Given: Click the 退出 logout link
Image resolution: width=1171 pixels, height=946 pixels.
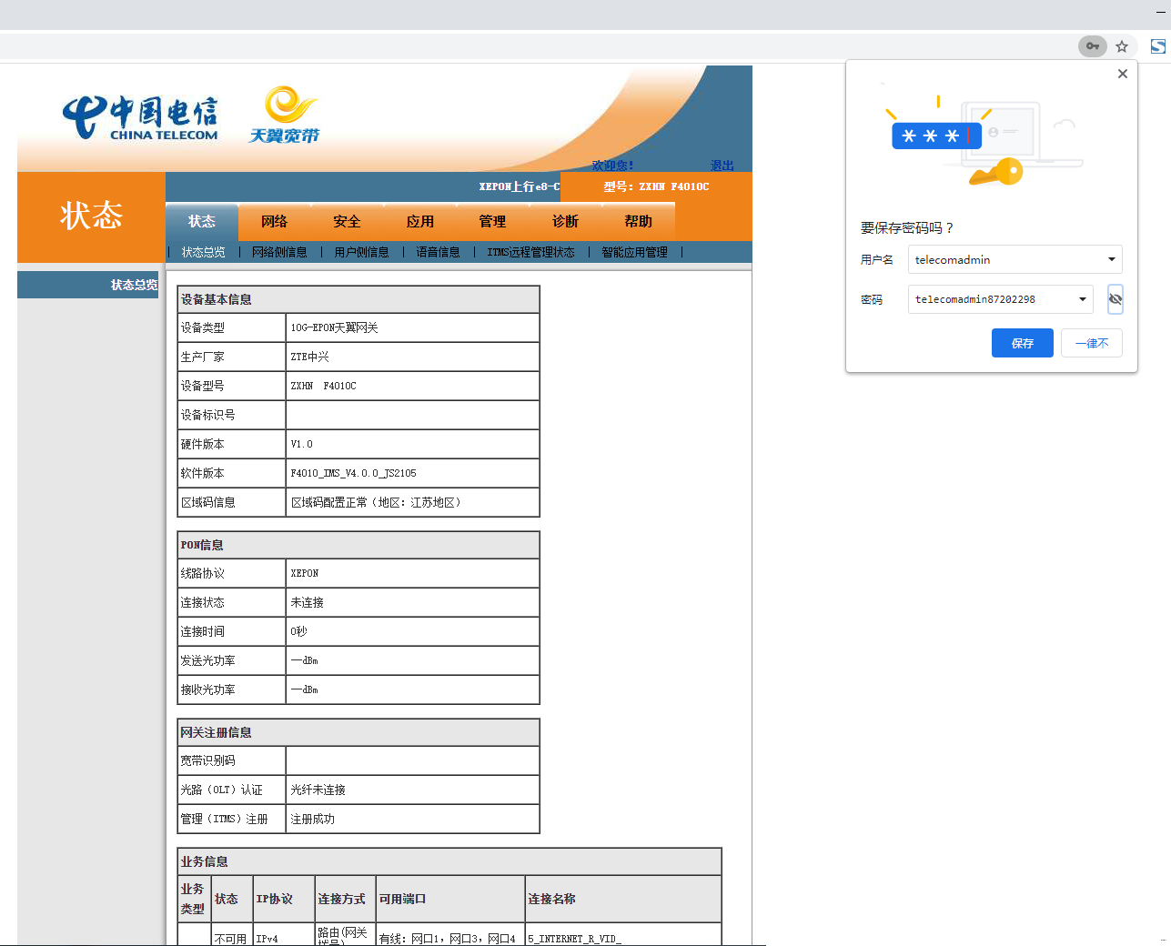Looking at the screenshot, I should (x=722, y=166).
